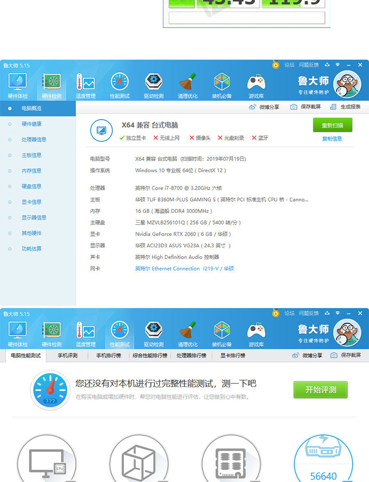Open 论坛 link in the lower window

pyautogui.click(x=289, y=313)
